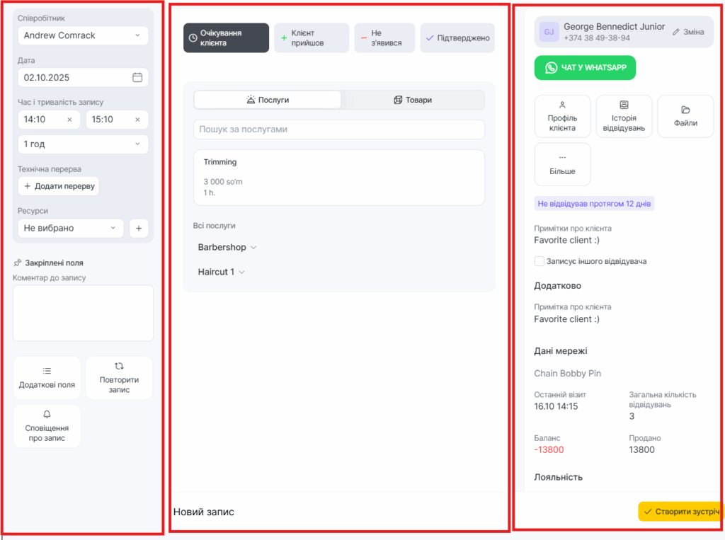Click the plus button next to resources
The height and width of the screenshot is (540, 725).
pos(139,228)
